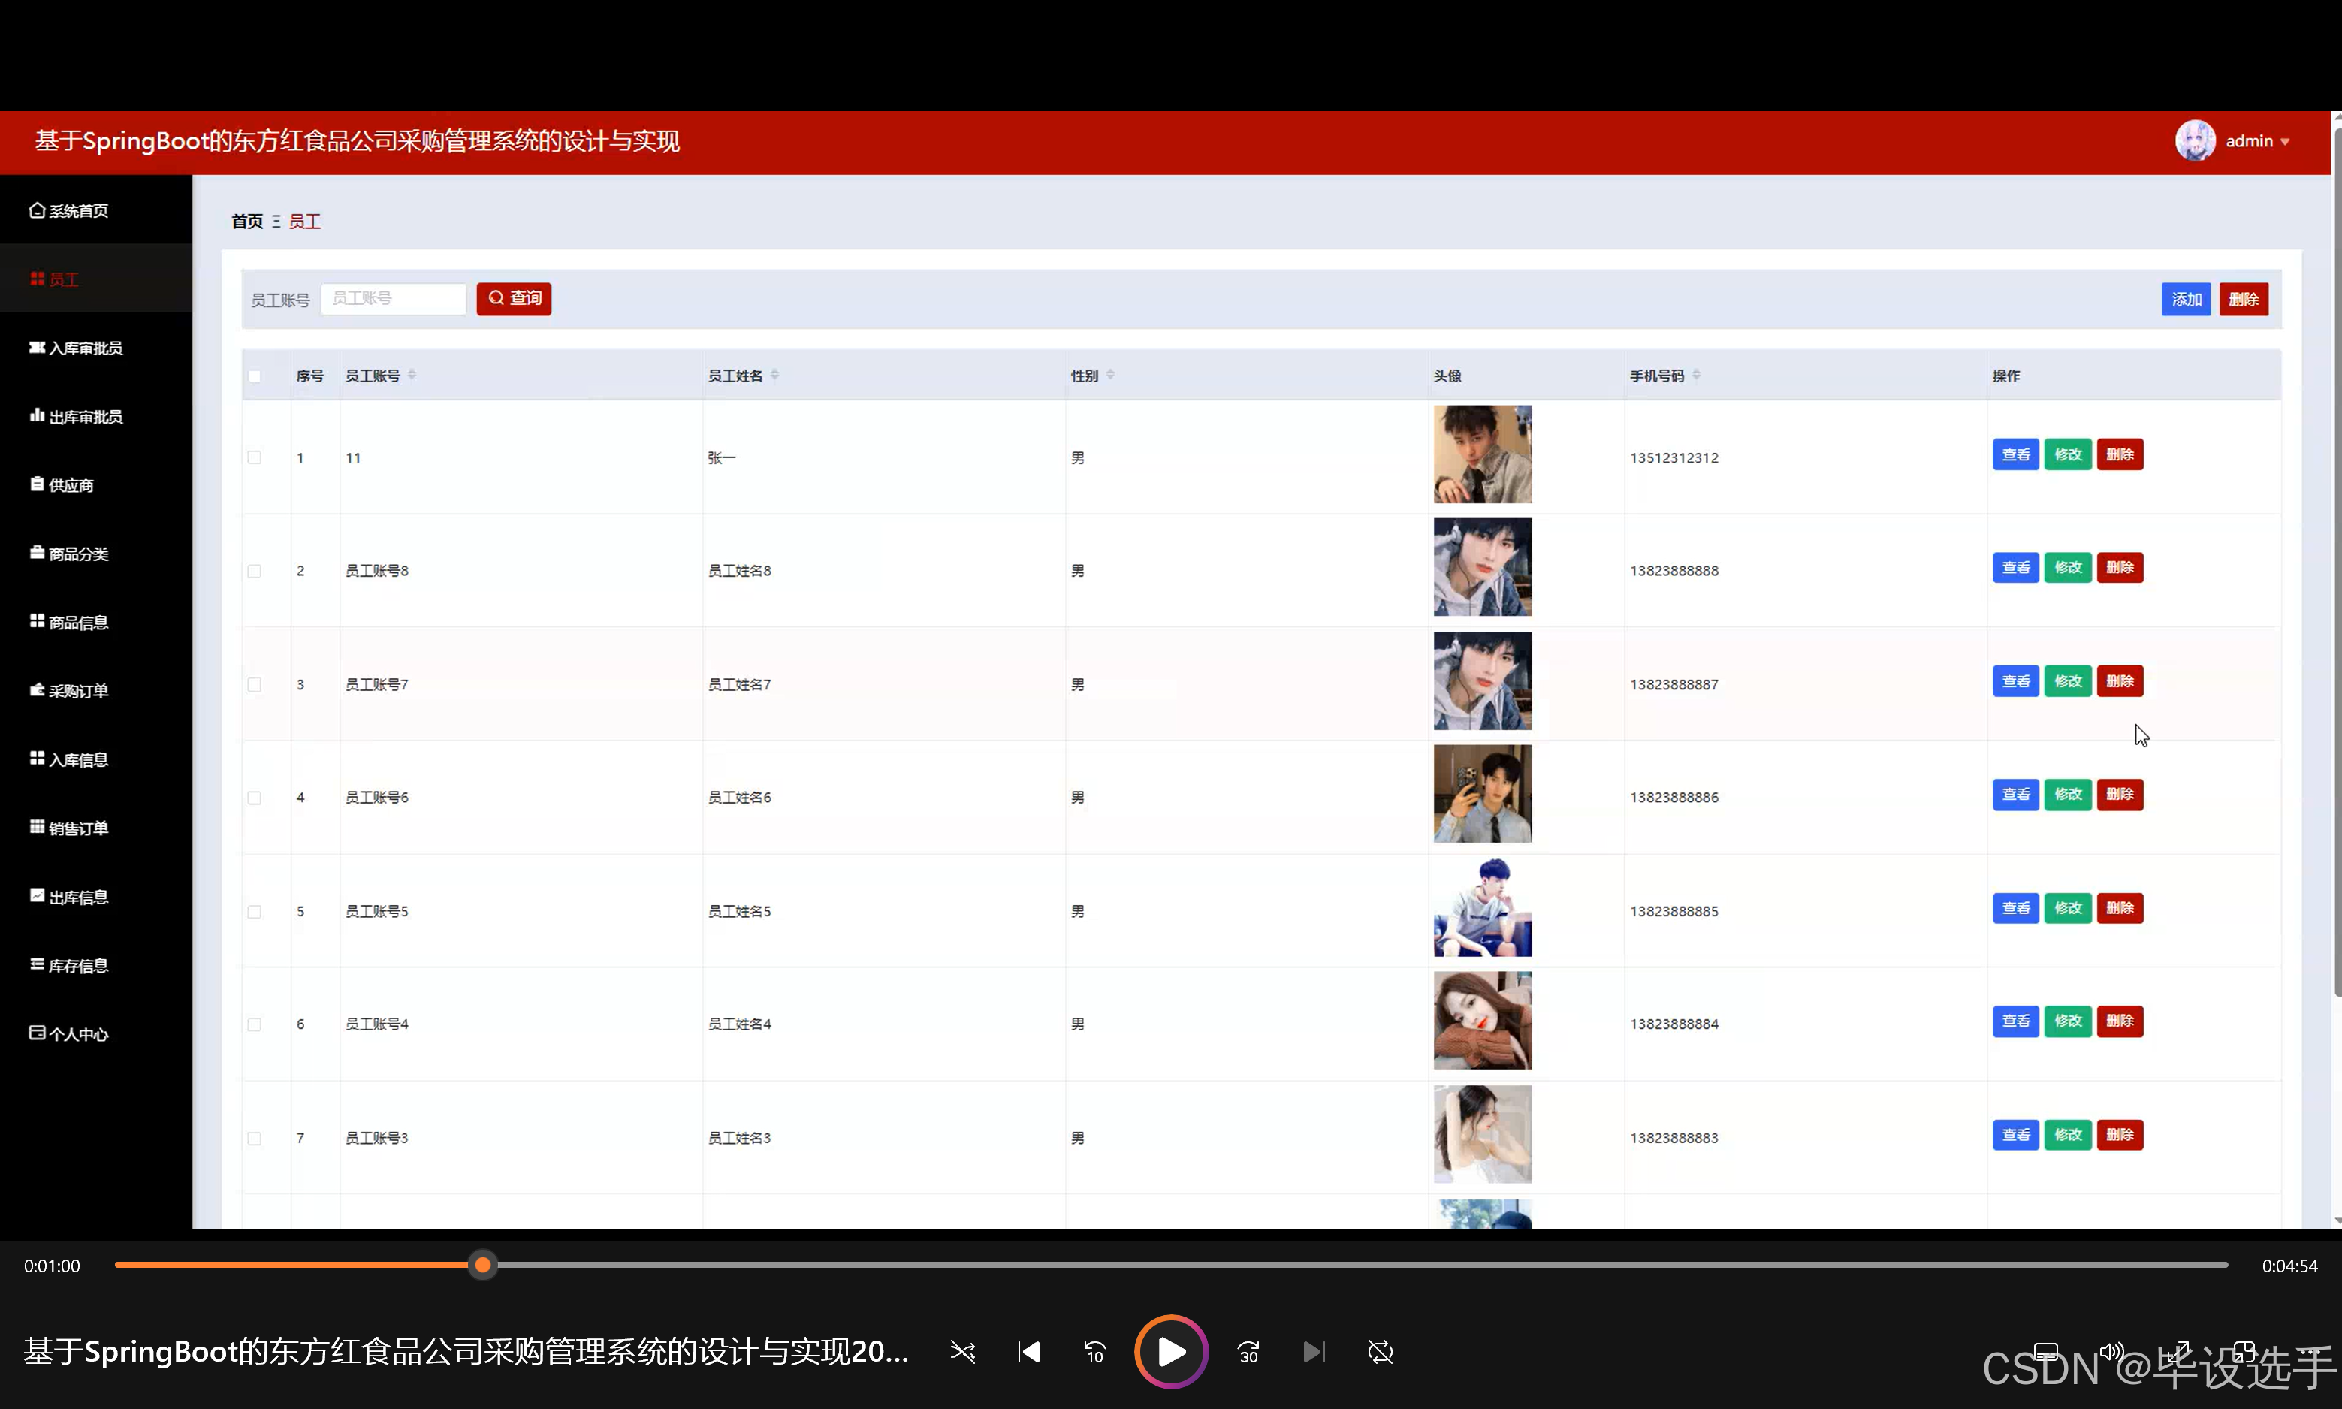Check the row for account 11
The width and height of the screenshot is (2342, 1409).
click(255, 457)
